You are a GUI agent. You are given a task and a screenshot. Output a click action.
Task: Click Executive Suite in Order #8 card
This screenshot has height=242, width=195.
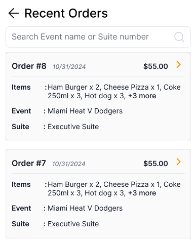(73, 127)
